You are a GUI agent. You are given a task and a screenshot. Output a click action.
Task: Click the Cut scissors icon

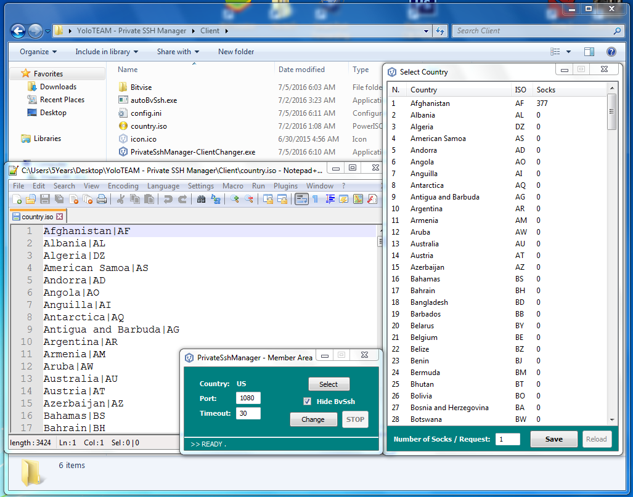[121, 199]
